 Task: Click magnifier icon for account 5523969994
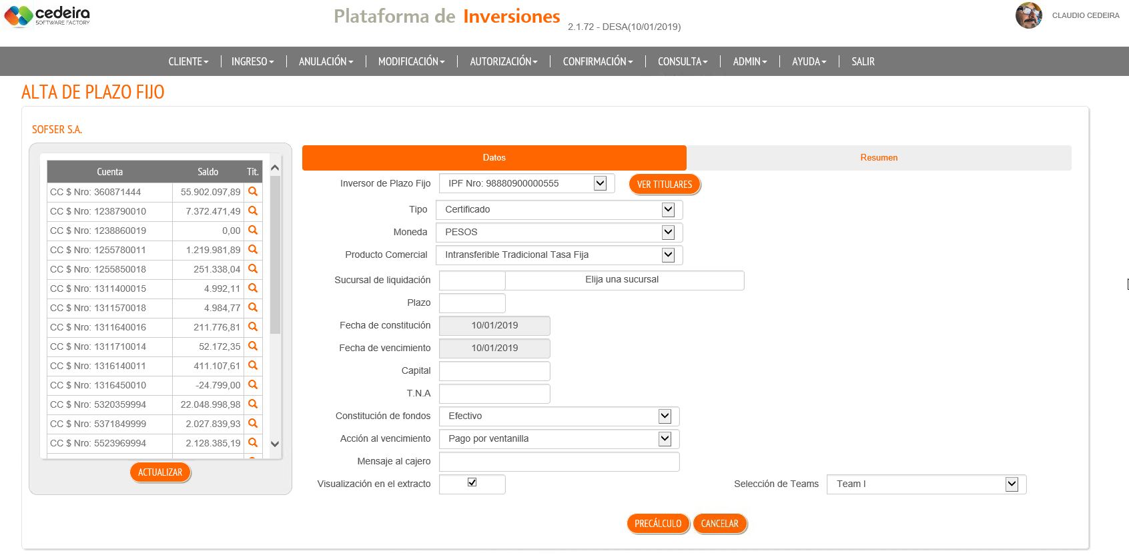(253, 442)
